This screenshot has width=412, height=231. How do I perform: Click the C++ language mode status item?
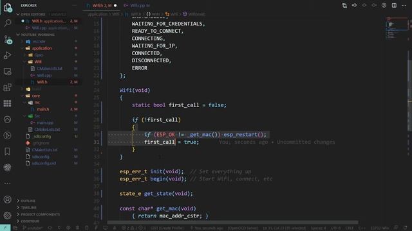point(362,228)
